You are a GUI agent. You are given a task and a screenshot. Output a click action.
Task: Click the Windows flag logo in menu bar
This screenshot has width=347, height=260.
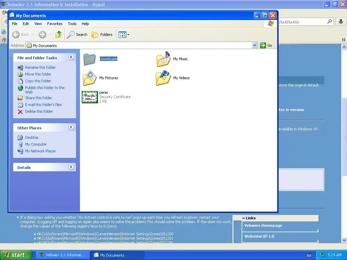[x=270, y=24]
